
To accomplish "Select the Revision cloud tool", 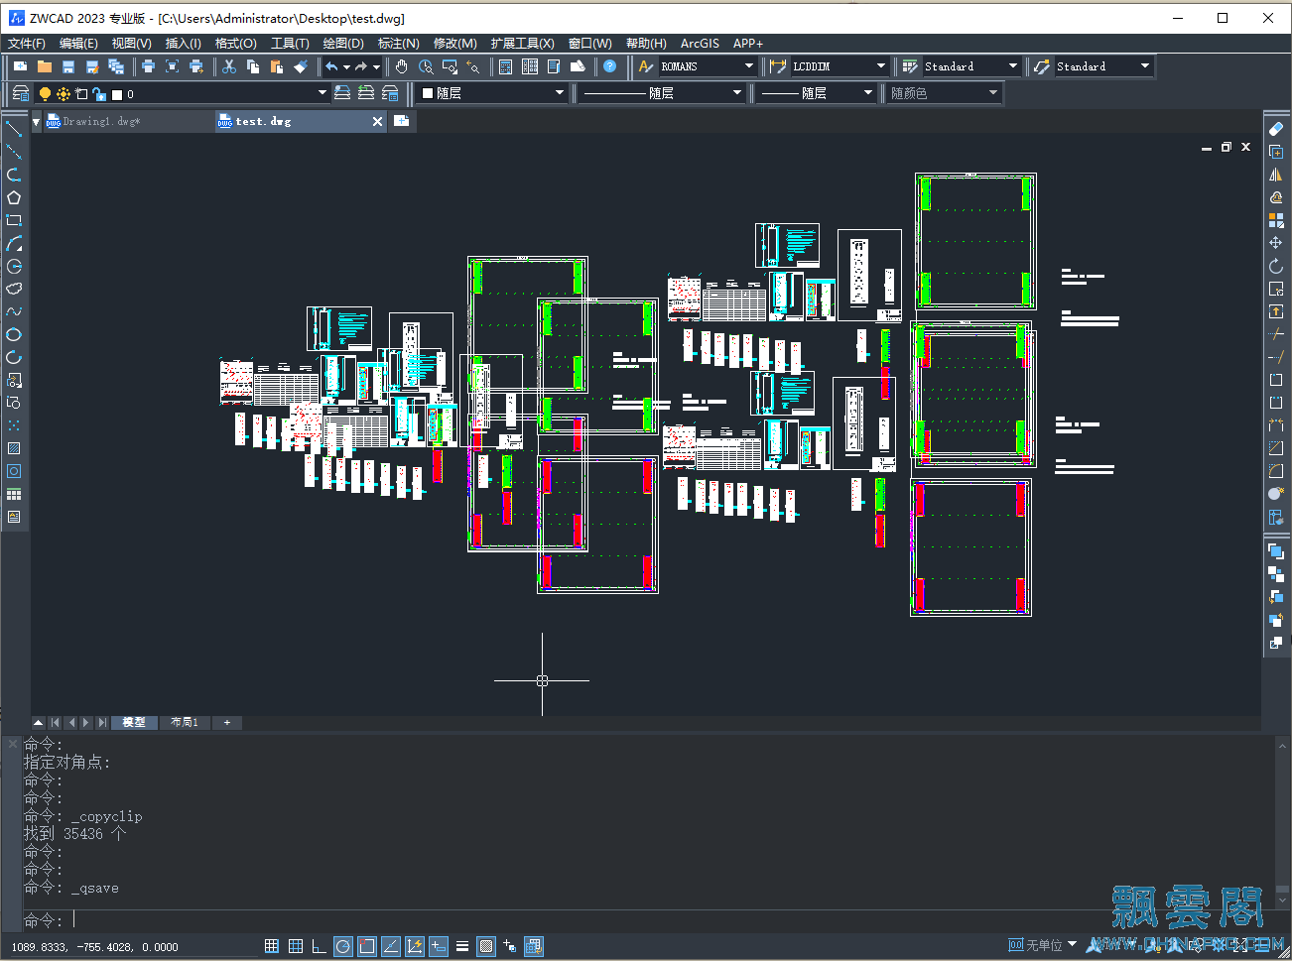I will pos(14,289).
